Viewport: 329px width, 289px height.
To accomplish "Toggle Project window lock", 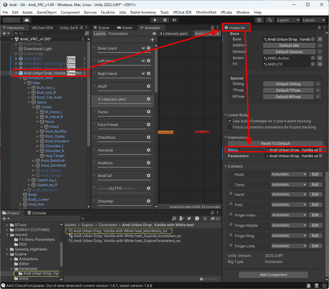I will pyautogui.click(x=212, y=213).
